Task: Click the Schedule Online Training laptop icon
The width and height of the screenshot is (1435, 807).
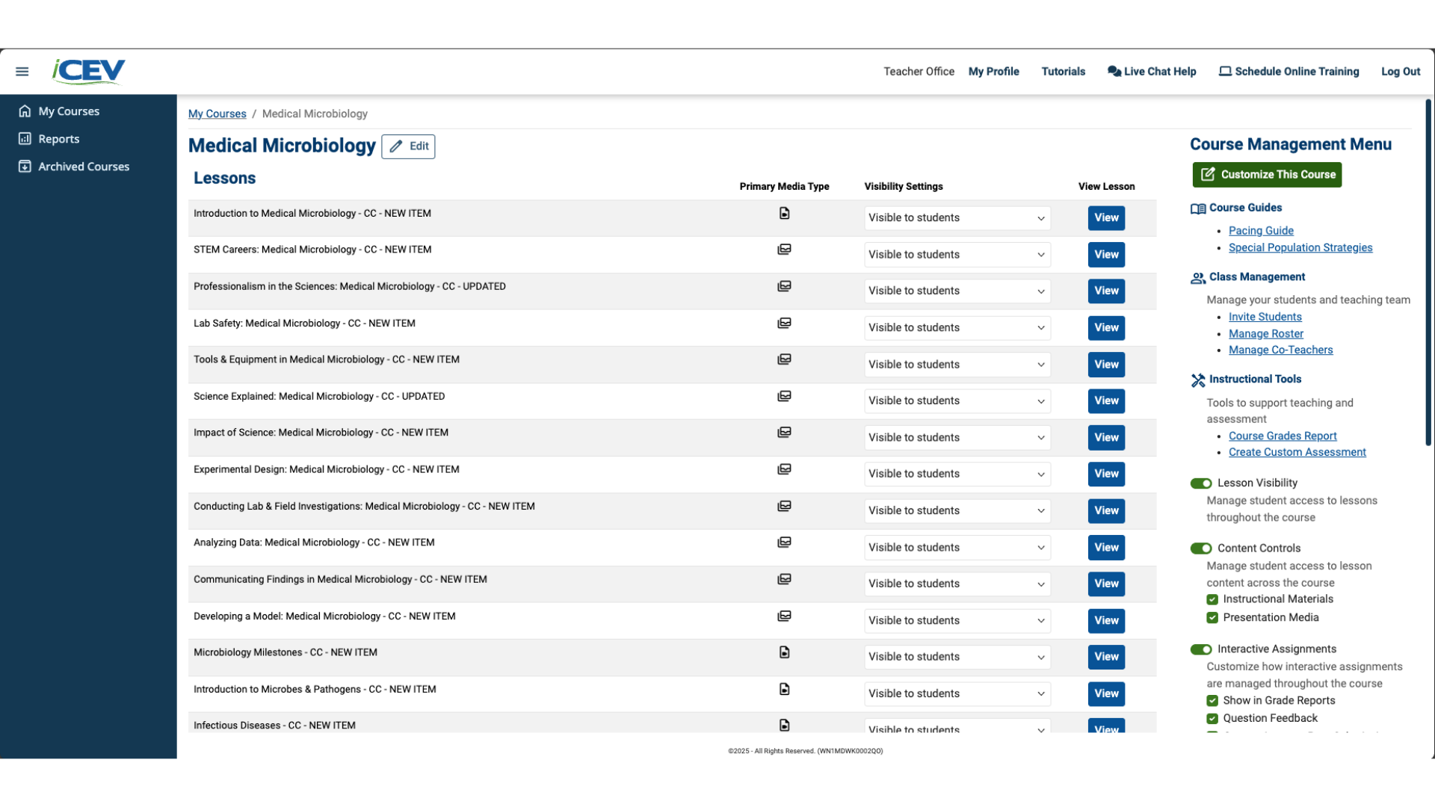Action: (1225, 72)
